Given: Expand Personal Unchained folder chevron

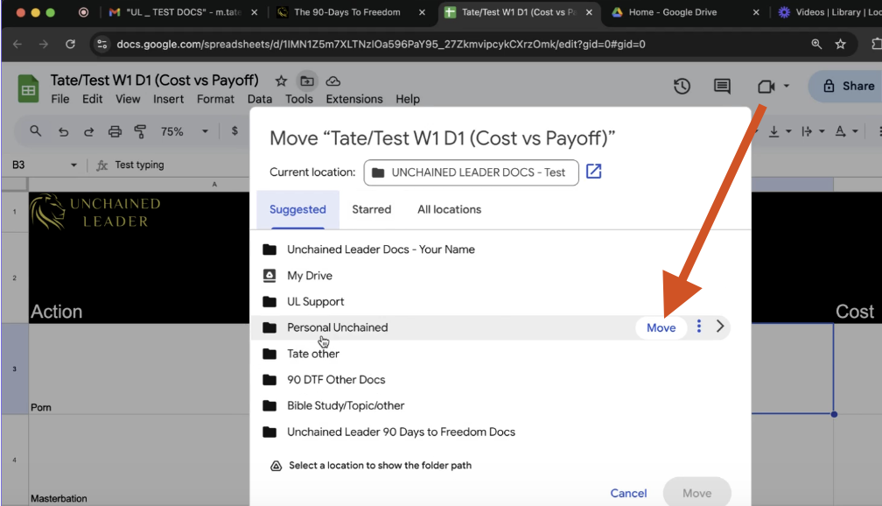Looking at the screenshot, I should pos(720,327).
